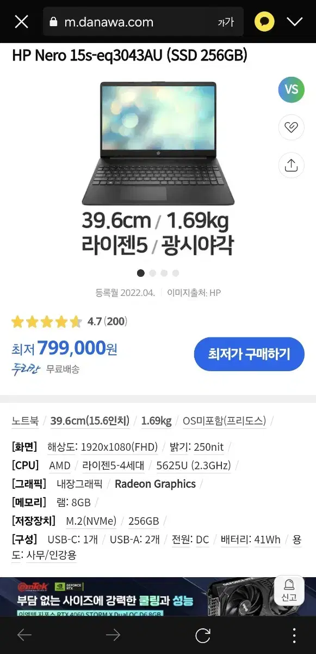Tap the m.danawa.com address bar

pos(109,21)
